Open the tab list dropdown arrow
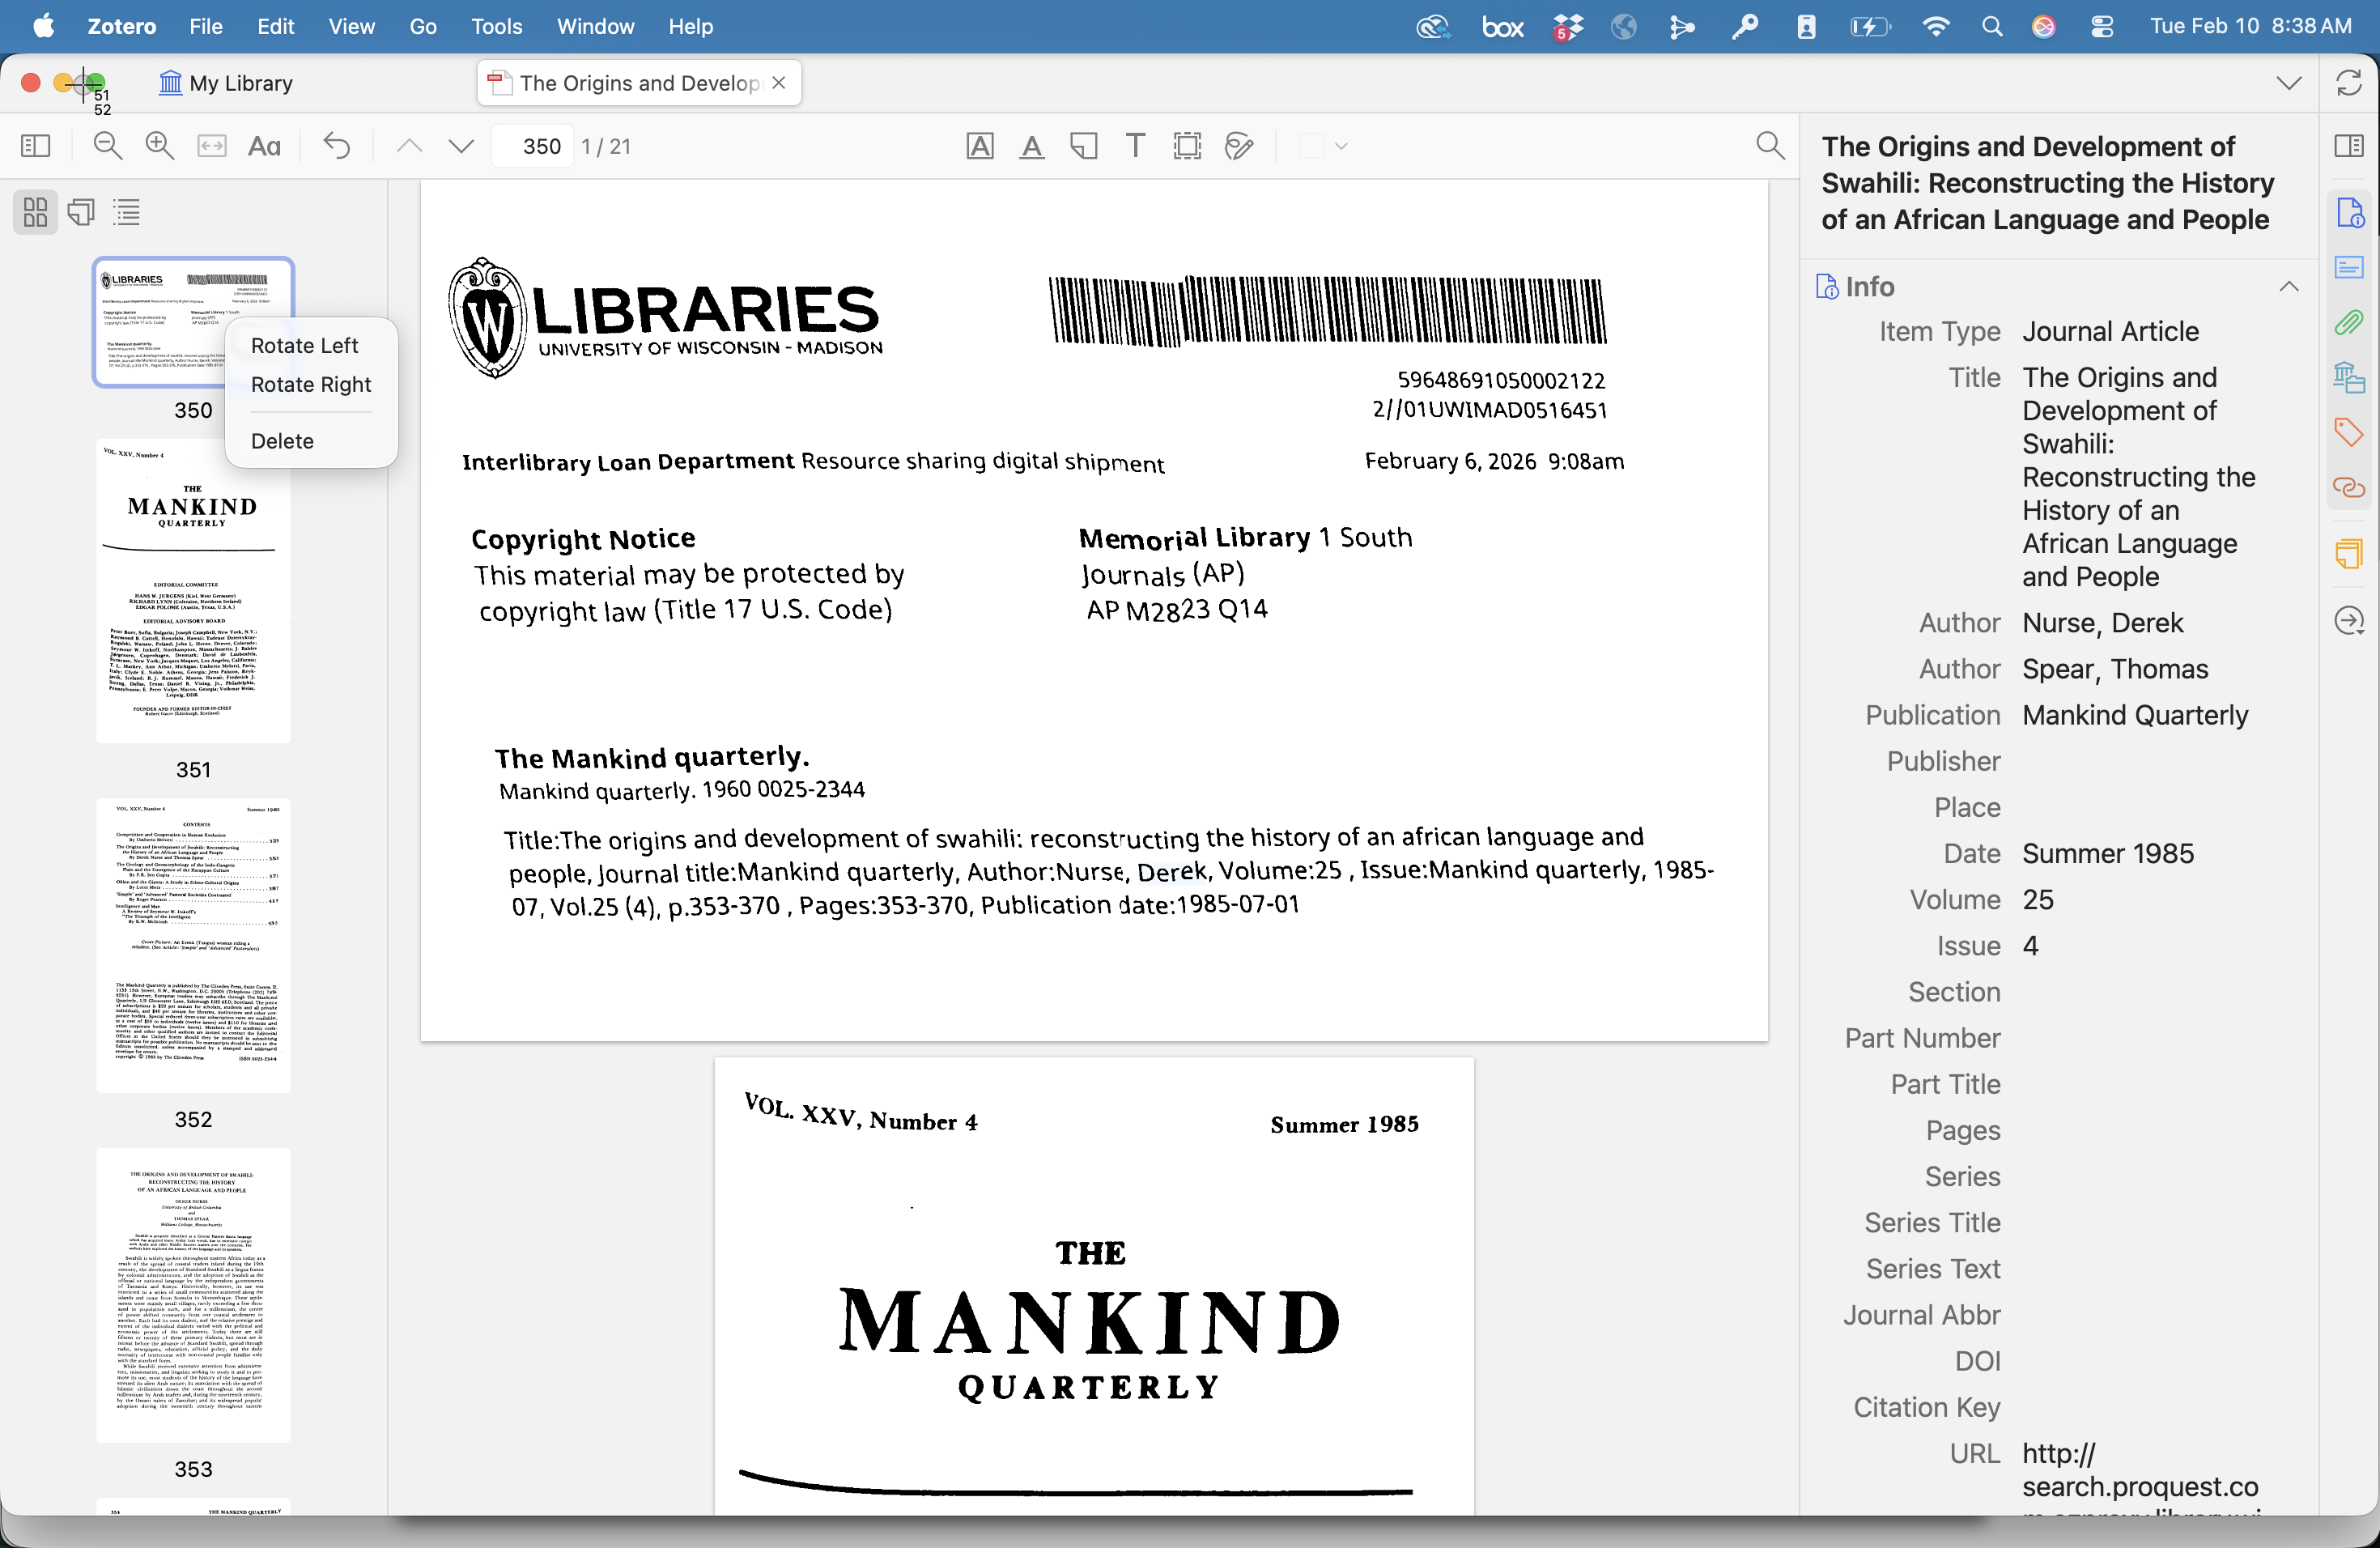This screenshot has width=2380, height=1548. click(x=2288, y=83)
